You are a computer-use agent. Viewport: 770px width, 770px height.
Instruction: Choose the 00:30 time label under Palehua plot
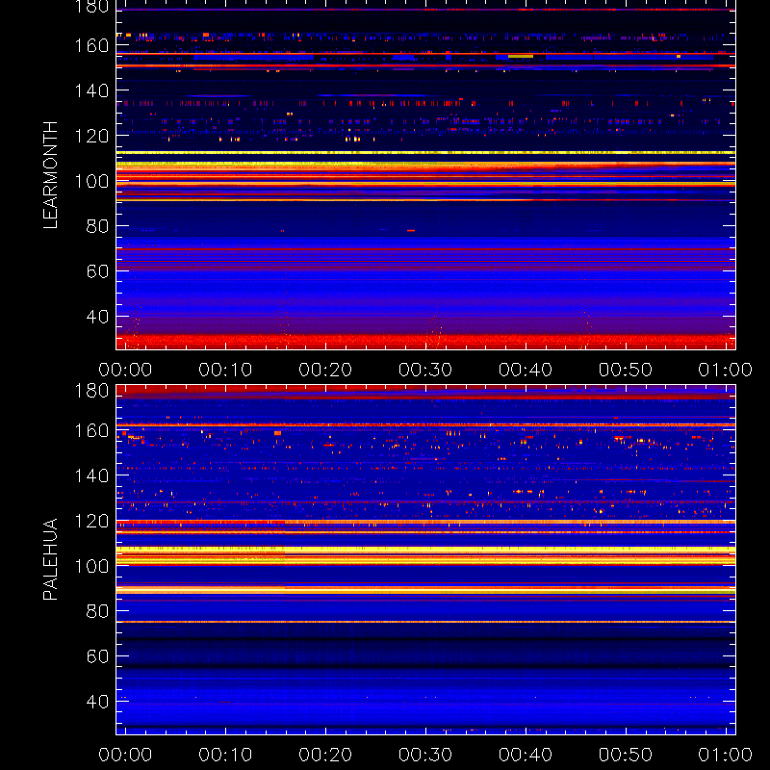(x=425, y=755)
